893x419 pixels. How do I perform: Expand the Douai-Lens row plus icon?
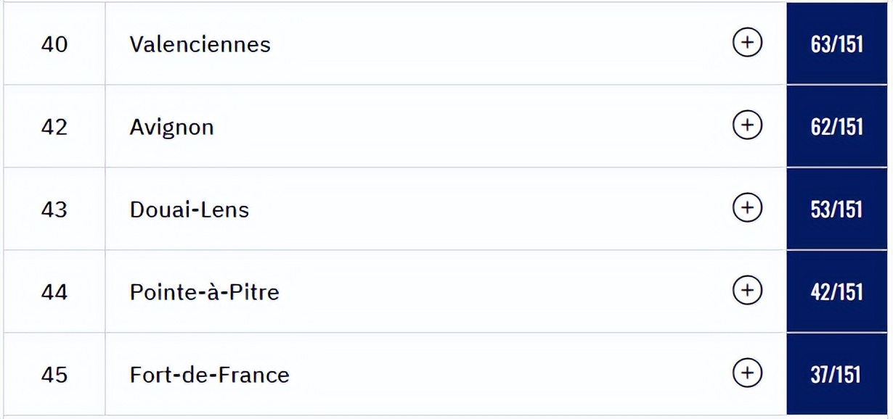[747, 208]
